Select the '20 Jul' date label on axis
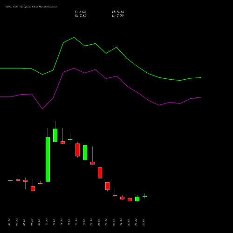This screenshot has width=233, height=233. (91, 222)
